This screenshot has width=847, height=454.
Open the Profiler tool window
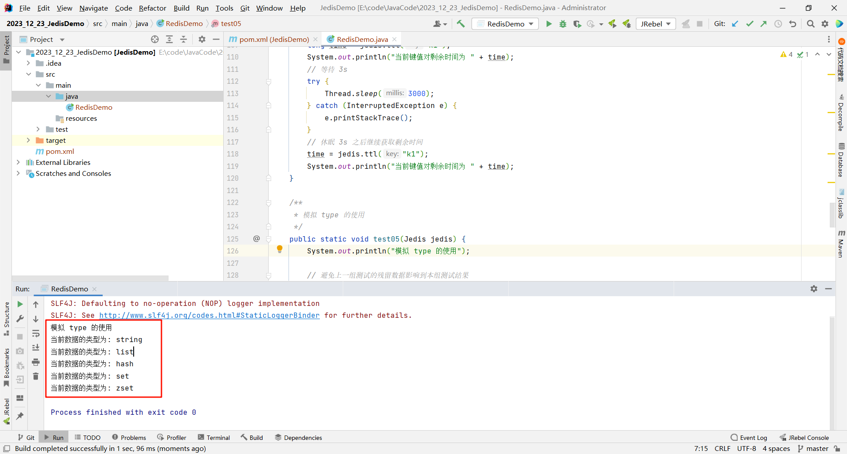pyautogui.click(x=172, y=437)
